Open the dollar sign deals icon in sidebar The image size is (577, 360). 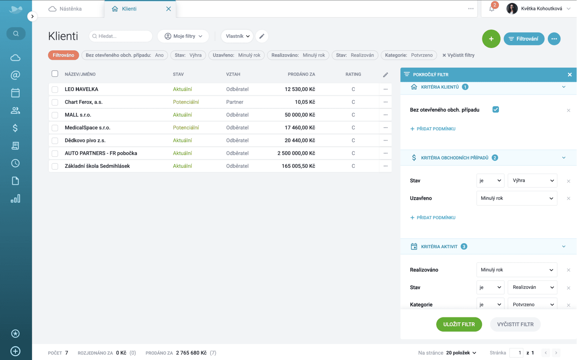point(15,128)
